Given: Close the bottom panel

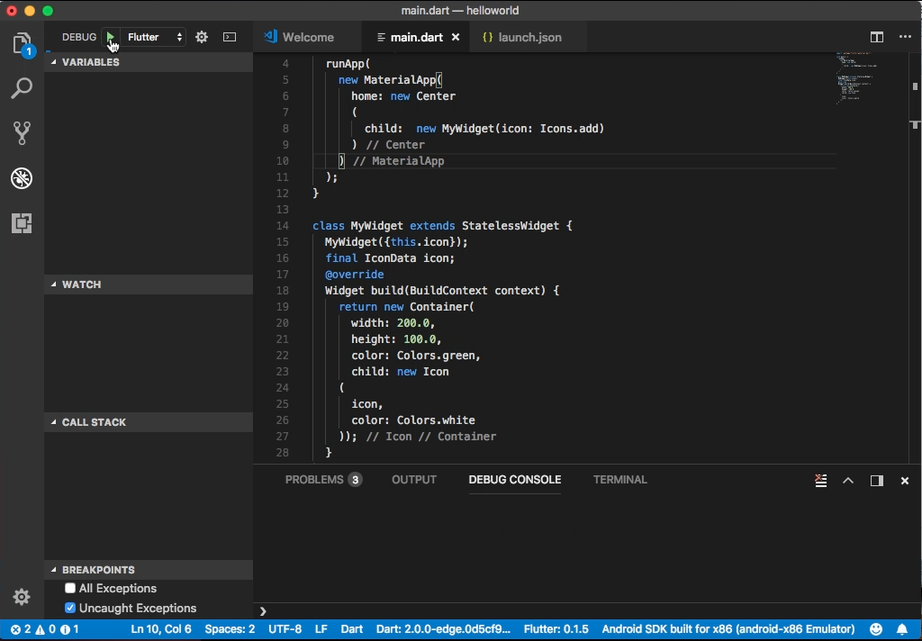Looking at the screenshot, I should click(x=905, y=481).
